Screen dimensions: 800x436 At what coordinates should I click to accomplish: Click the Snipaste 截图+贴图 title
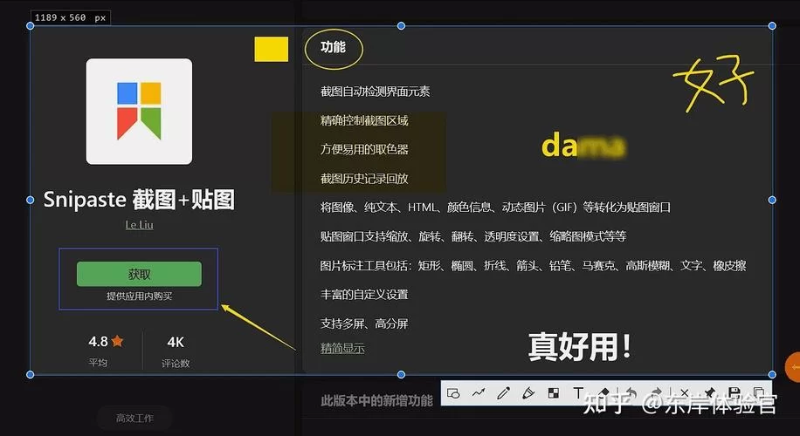(139, 200)
